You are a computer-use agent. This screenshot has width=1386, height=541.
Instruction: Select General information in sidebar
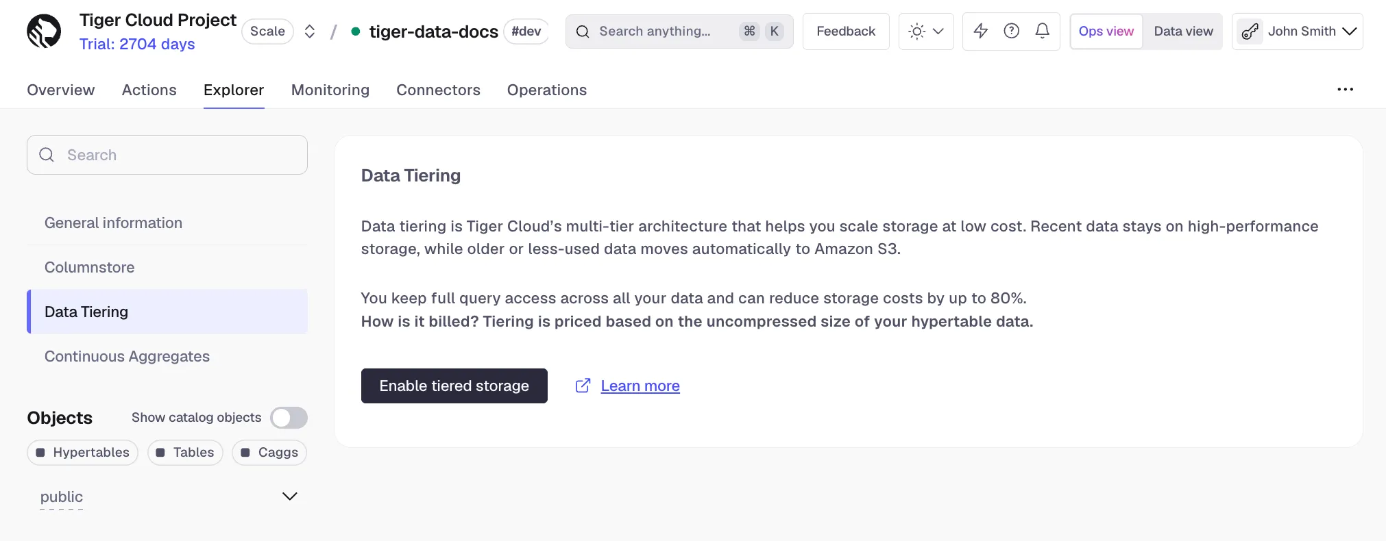coord(167,223)
